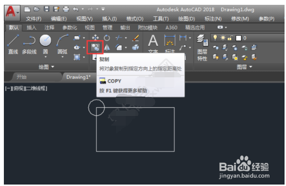286x186 pixels.
Task: Click the Match Layer icon
Action: [254, 57]
